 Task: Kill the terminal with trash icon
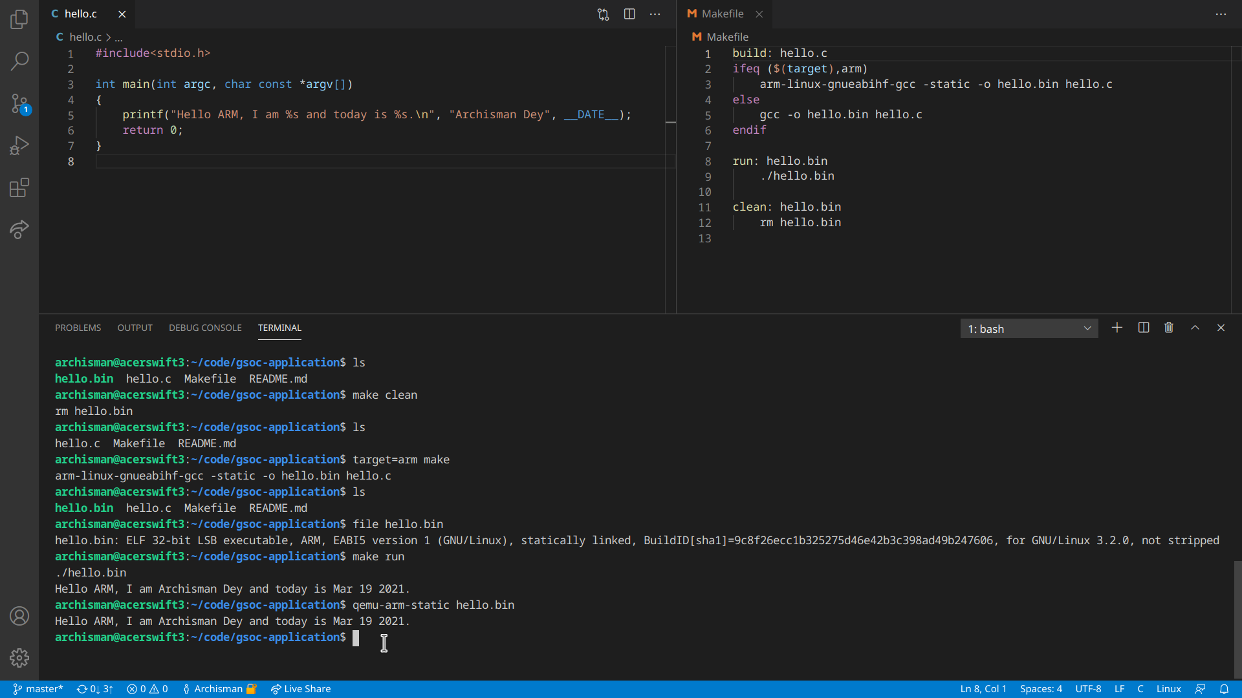click(x=1169, y=328)
